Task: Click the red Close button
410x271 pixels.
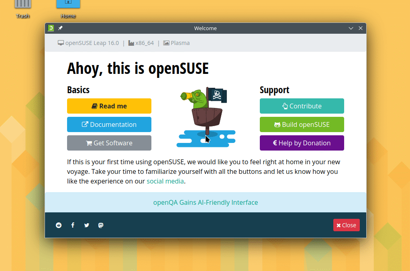Action: click(346, 225)
